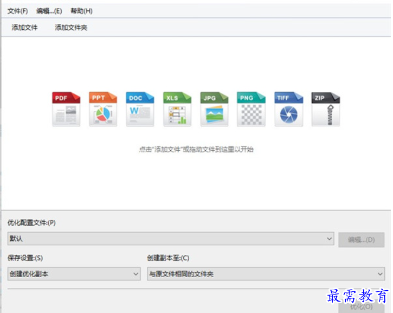393x313 pixels.
Task: Click the ZIP archive icon
Action: click(325, 109)
